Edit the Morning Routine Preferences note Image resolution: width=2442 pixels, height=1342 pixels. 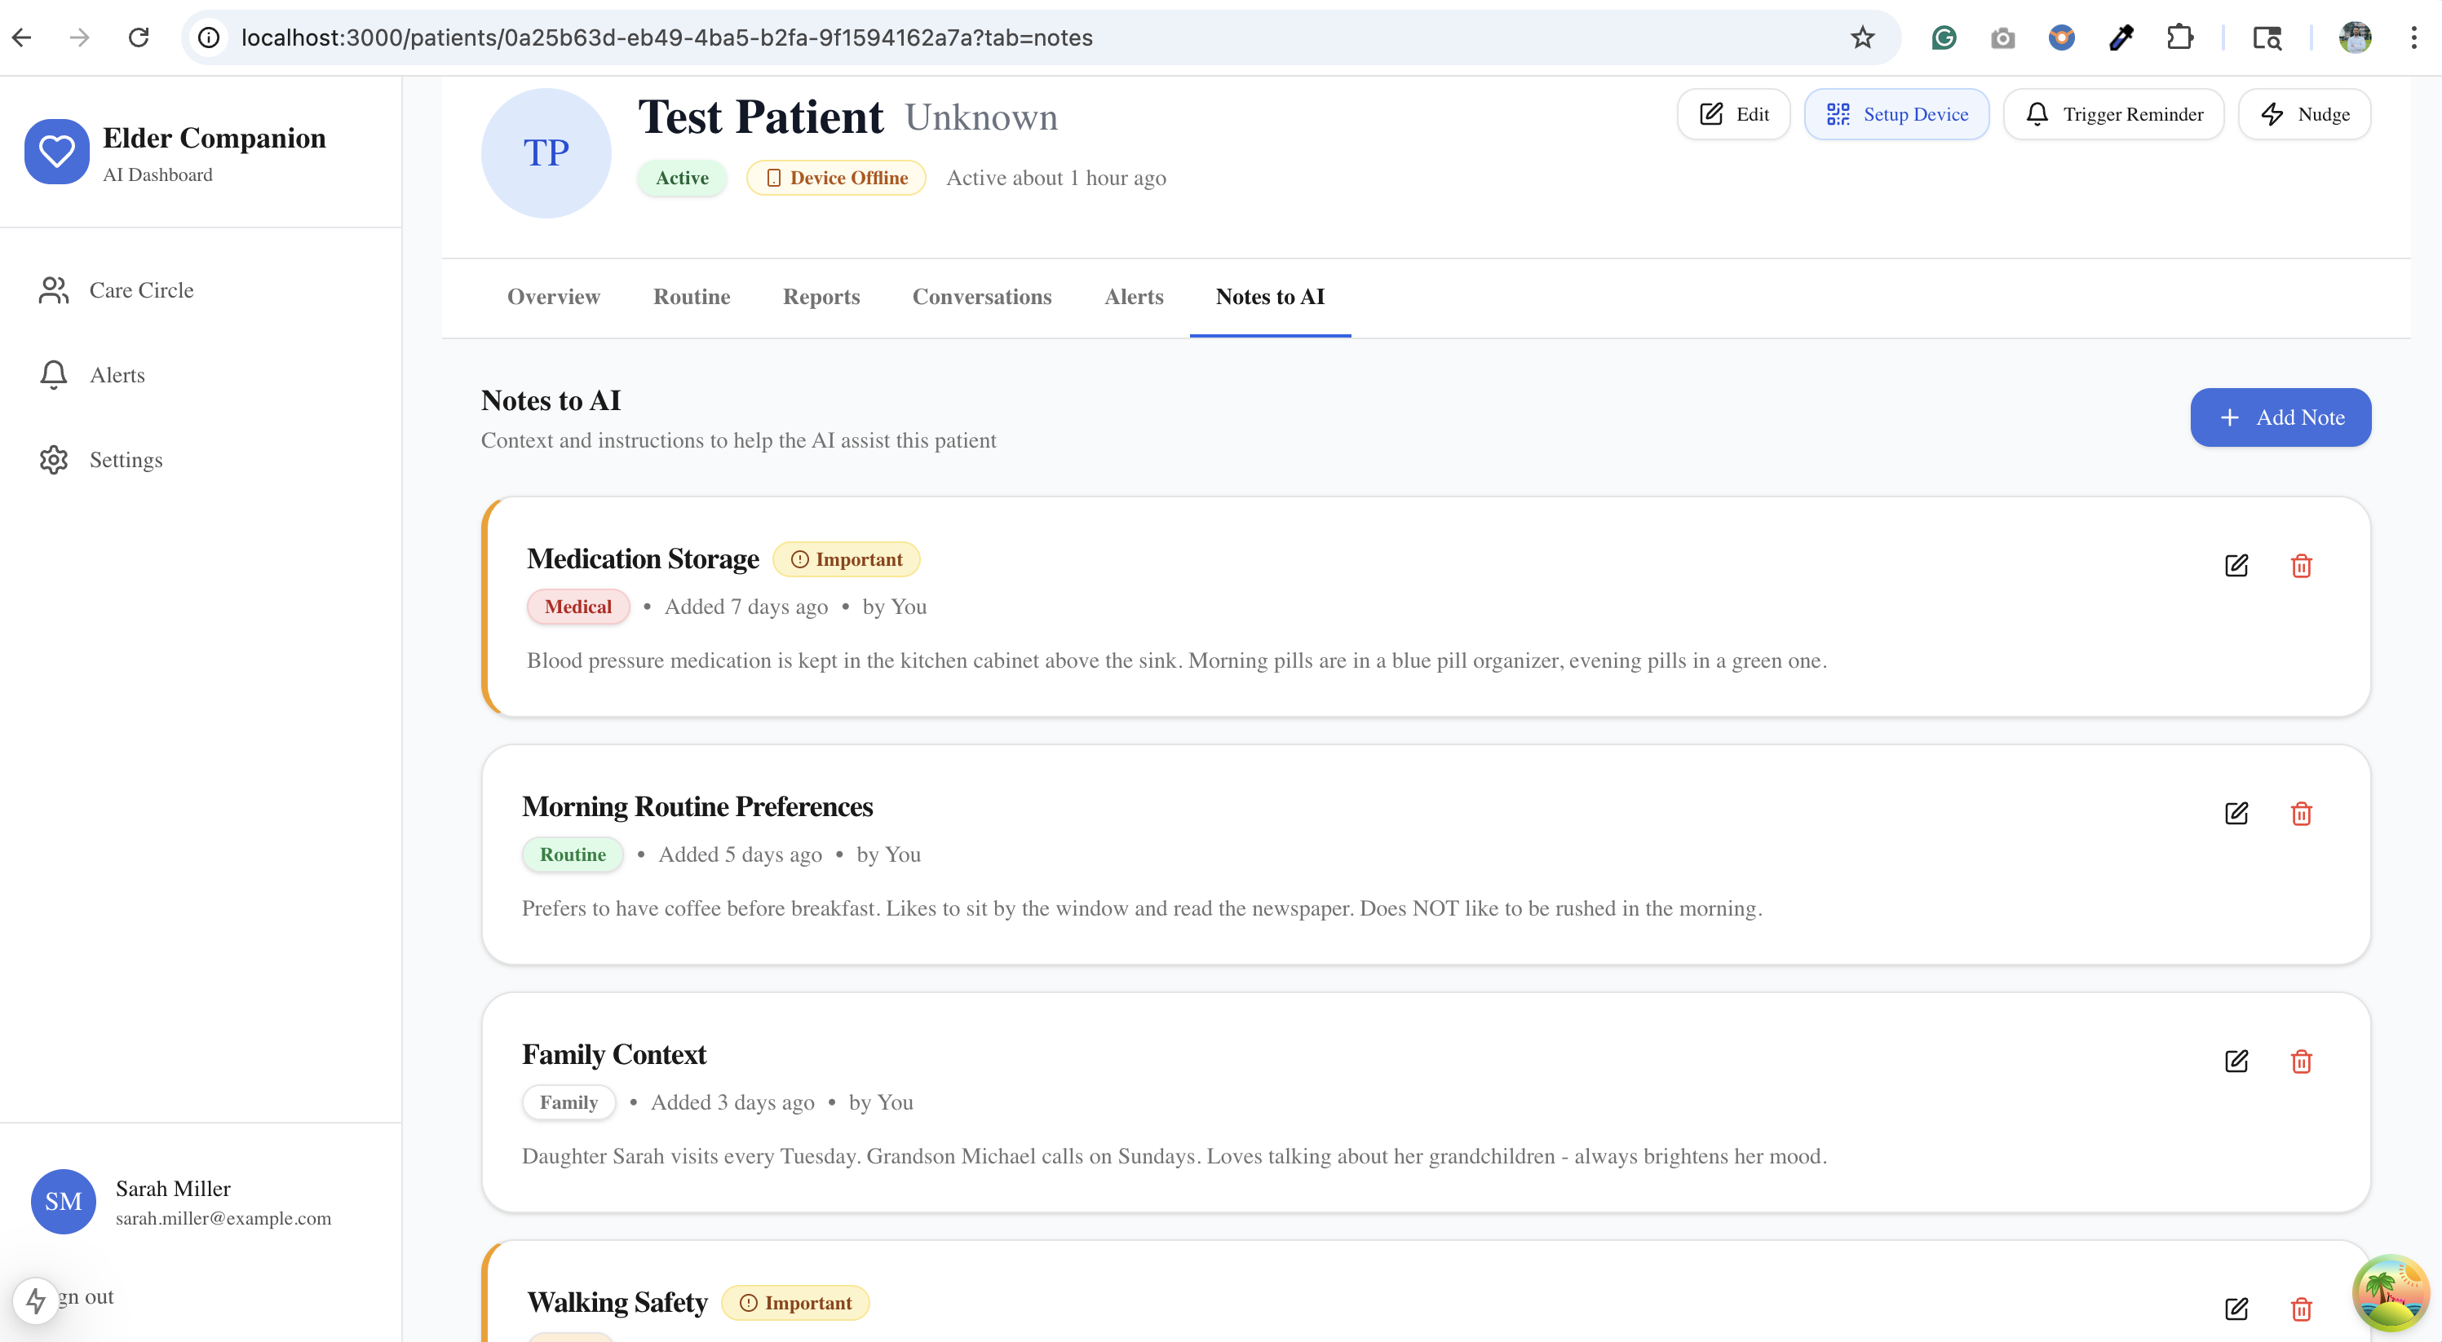click(2236, 813)
